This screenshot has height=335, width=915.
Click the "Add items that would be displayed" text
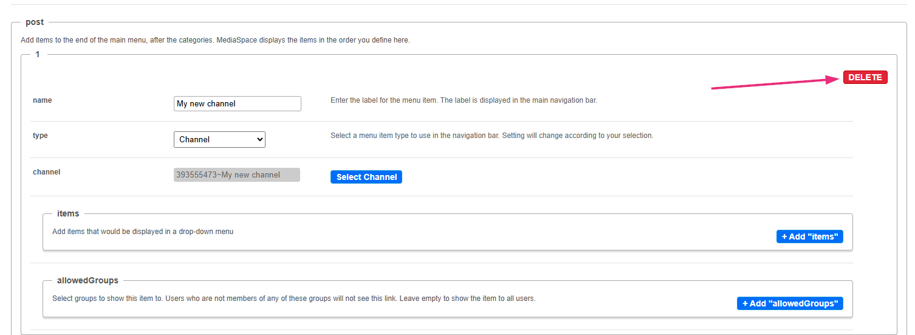pyautogui.click(x=143, y=232)
